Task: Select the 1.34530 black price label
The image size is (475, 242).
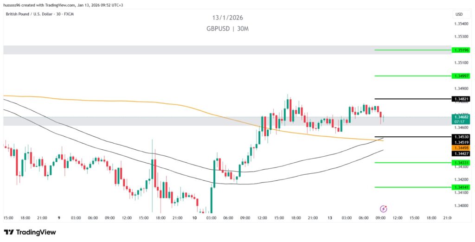Action: pyautogui.click(x=462, y=137)
